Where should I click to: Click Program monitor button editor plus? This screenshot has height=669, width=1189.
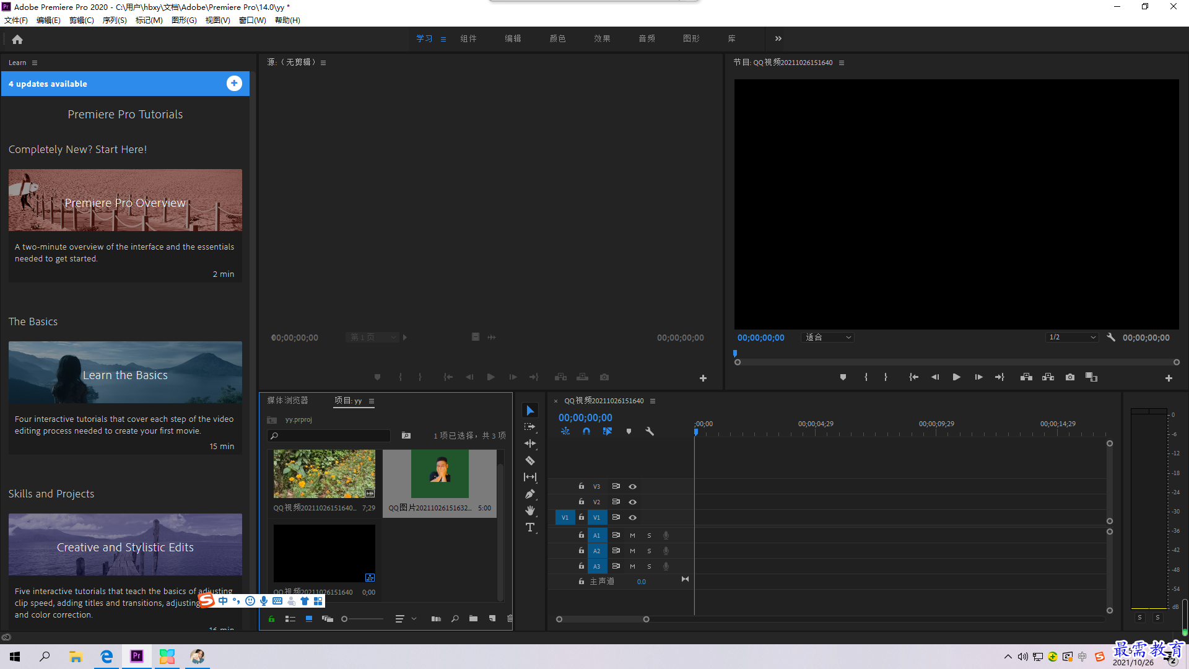(x=1169, y=378)
